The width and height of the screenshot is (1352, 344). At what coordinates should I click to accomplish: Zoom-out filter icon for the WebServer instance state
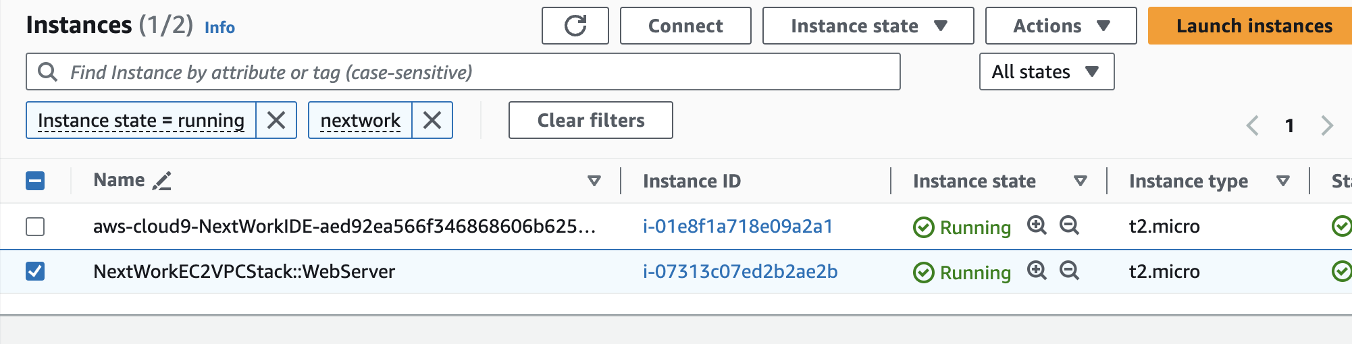point(1069,271)
